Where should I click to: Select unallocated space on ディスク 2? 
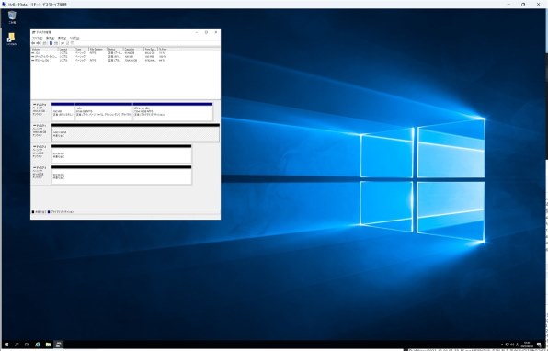click(x=121, y=154)
